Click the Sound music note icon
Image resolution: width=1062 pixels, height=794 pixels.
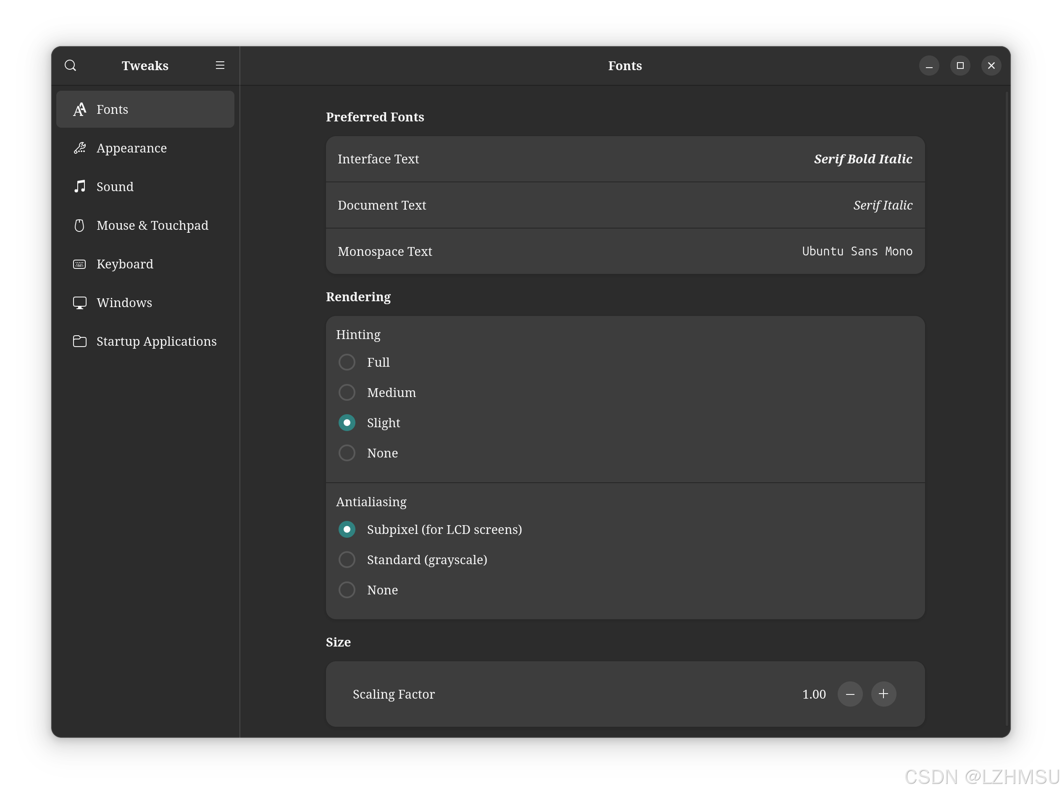point(80,187)
